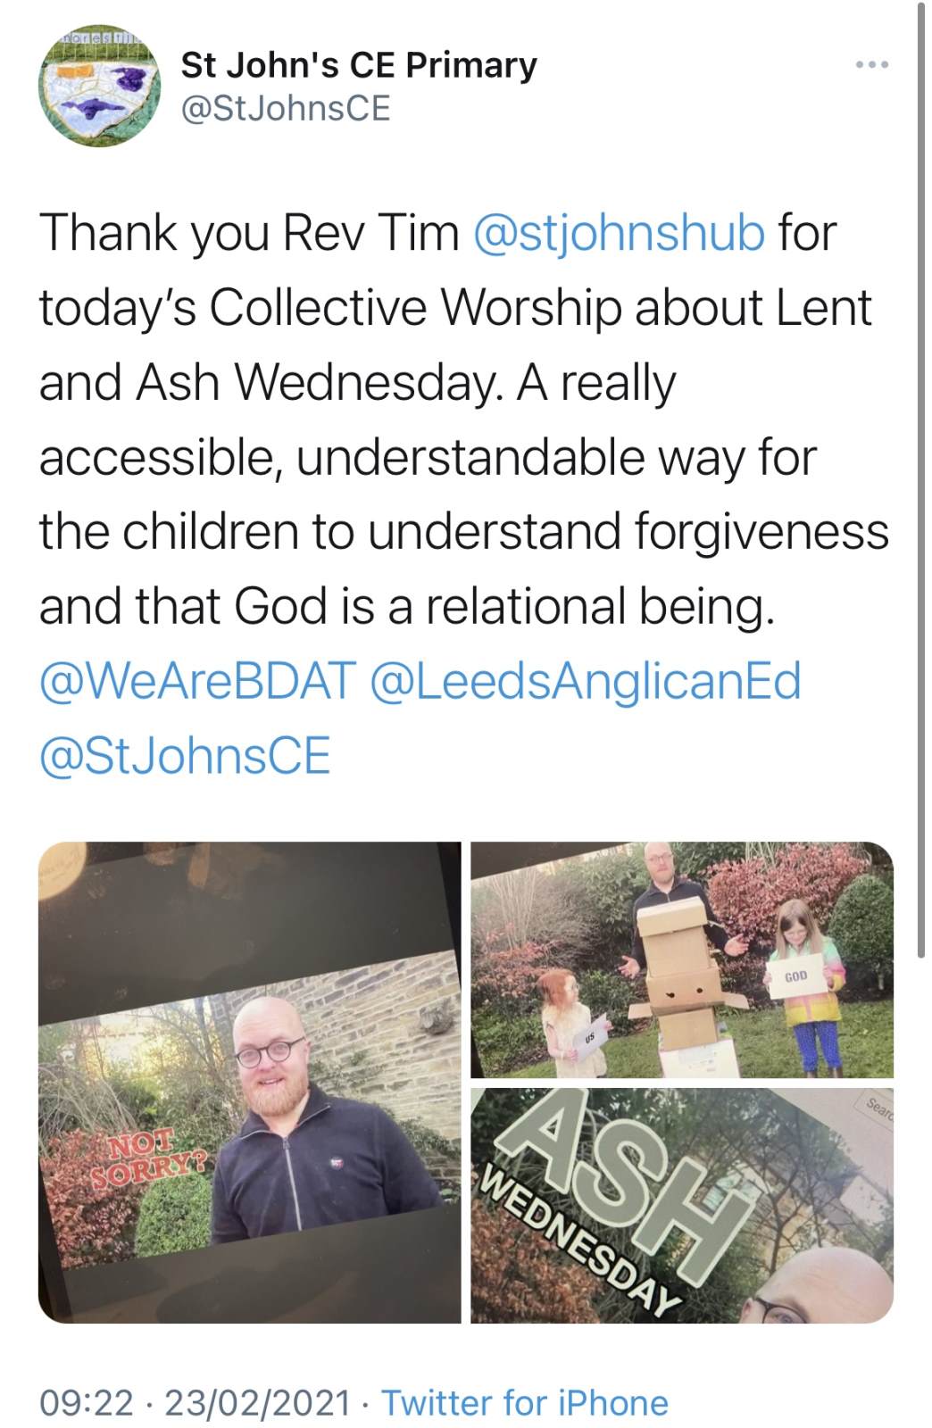932x1428 pixels.
Task: Open the @LeedsAnglicanEd mention
Action: [585, 681]
